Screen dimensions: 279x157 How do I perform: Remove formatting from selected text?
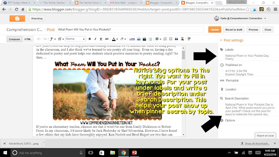coord(182,39)
